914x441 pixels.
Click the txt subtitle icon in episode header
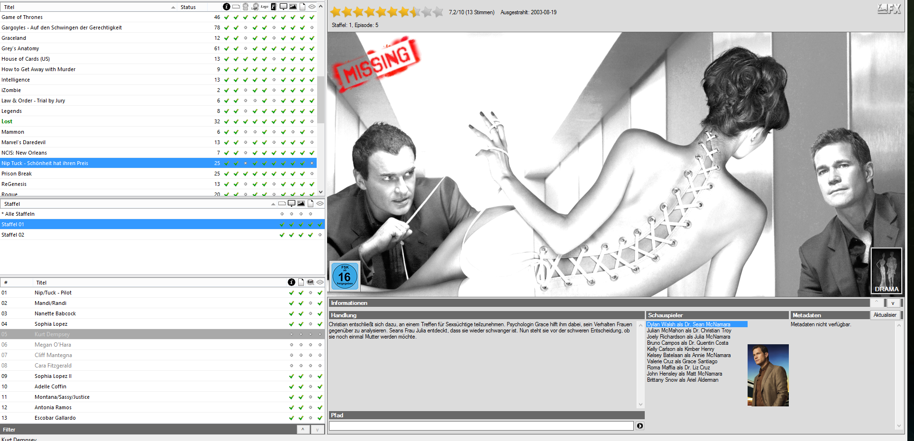tap(311, 282)
